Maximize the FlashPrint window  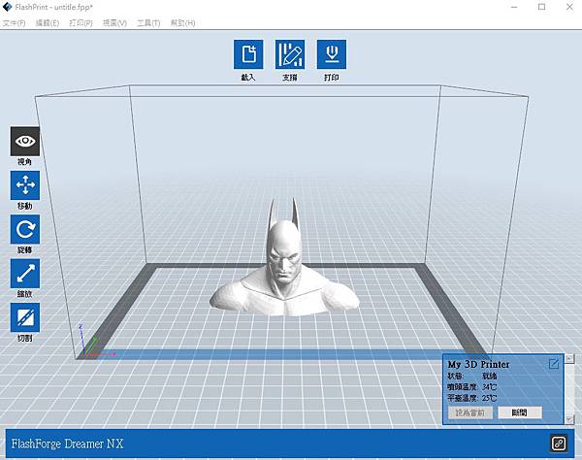pos(542,7)
